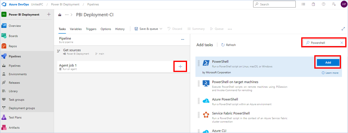The height and width of the screenshot is (133, 348).
Task: Switch to the Variables tab
Action: click(76, 29)
